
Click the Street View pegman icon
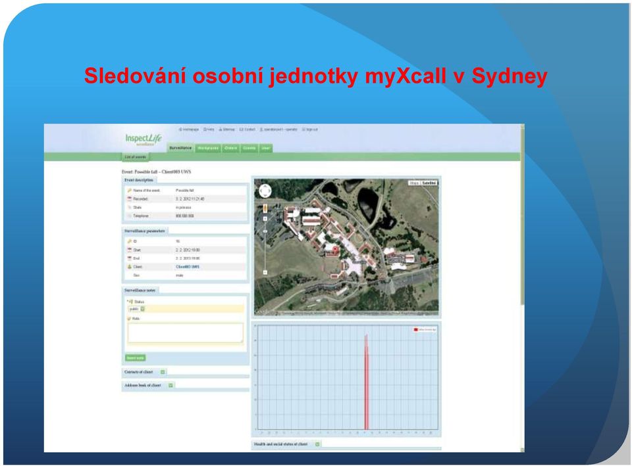[265, 208]
